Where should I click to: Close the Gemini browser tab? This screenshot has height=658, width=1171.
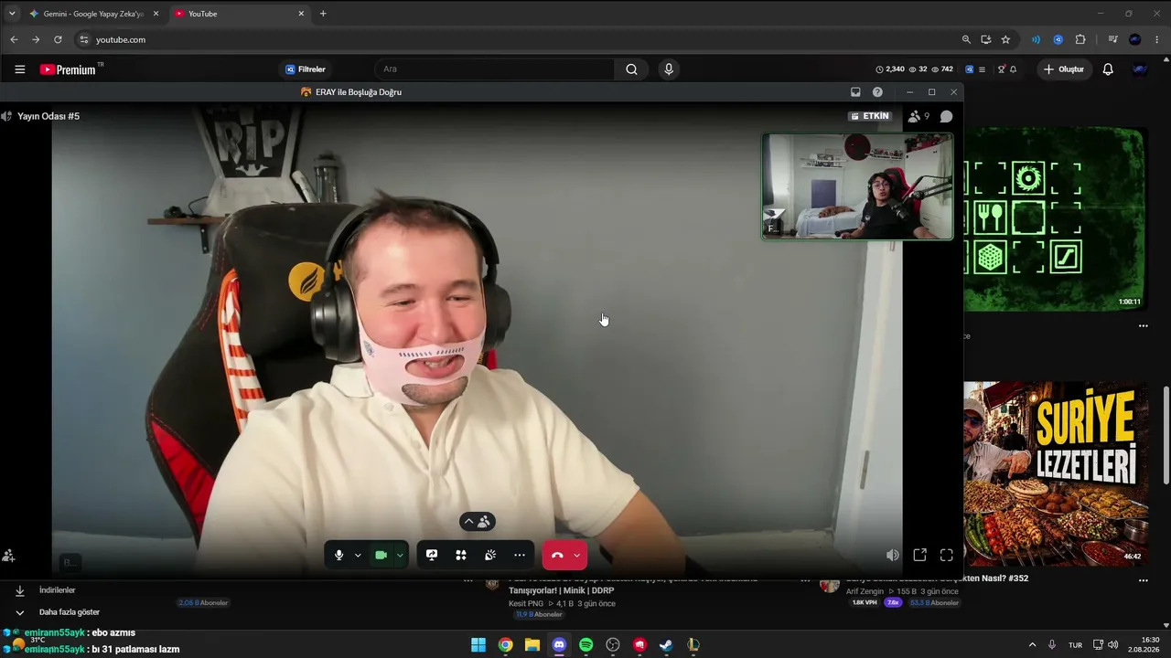pos(156,14)
